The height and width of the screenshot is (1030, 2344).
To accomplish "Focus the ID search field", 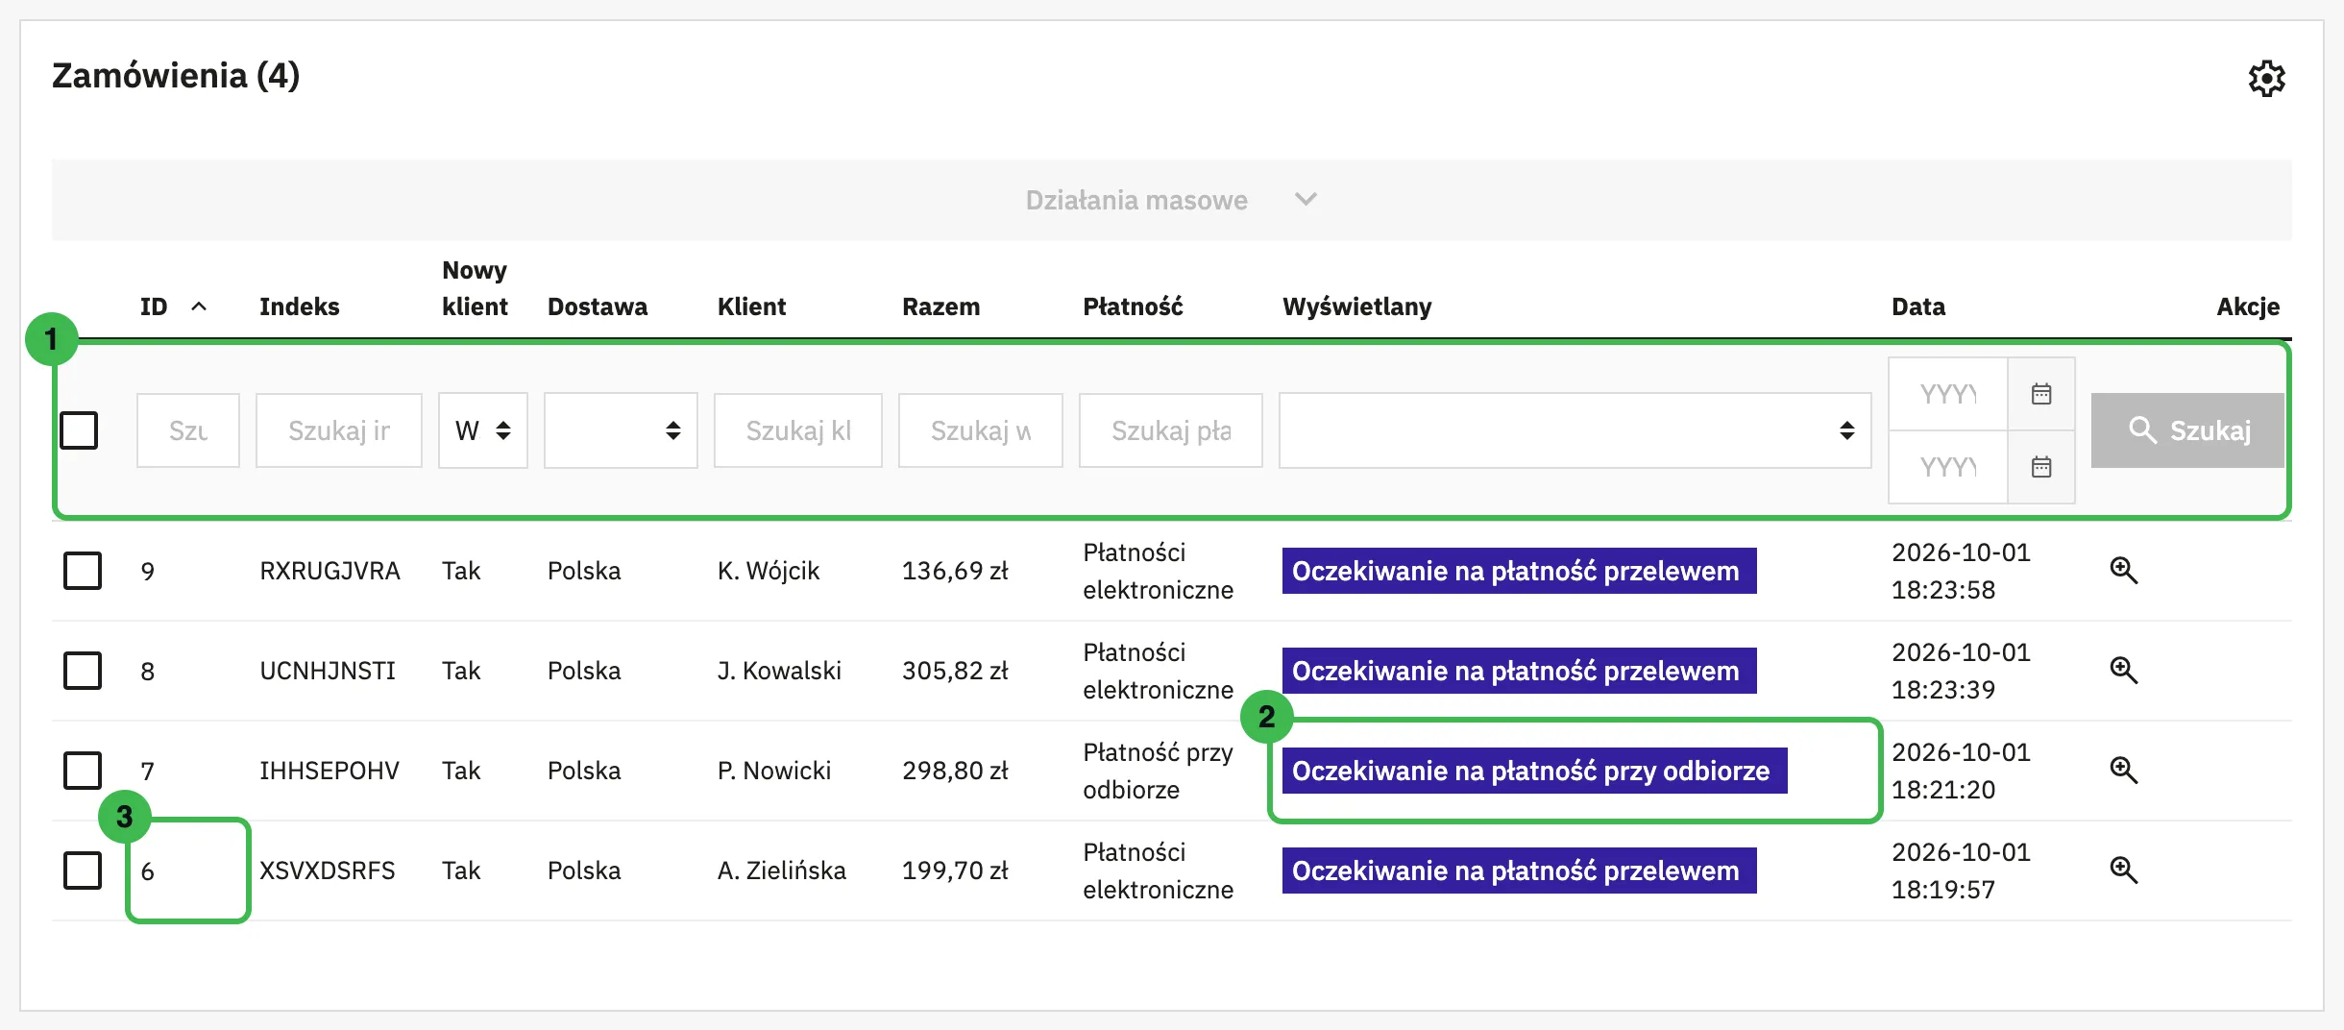I will [x=188, y=430].
